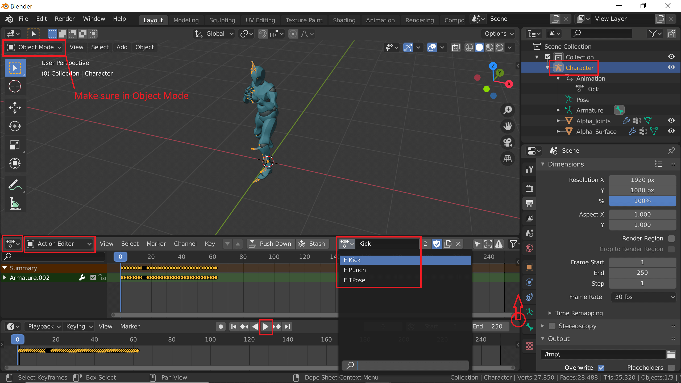
Task: Choose the TPose action from list
Action: 405,280
